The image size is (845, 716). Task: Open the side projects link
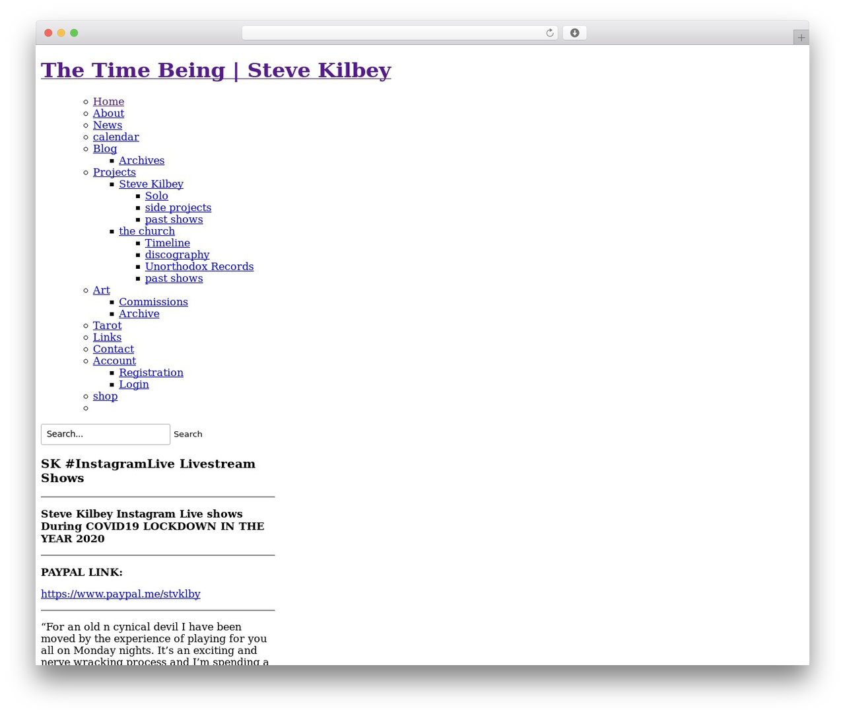pyautogui.click(x=178, y=208)
